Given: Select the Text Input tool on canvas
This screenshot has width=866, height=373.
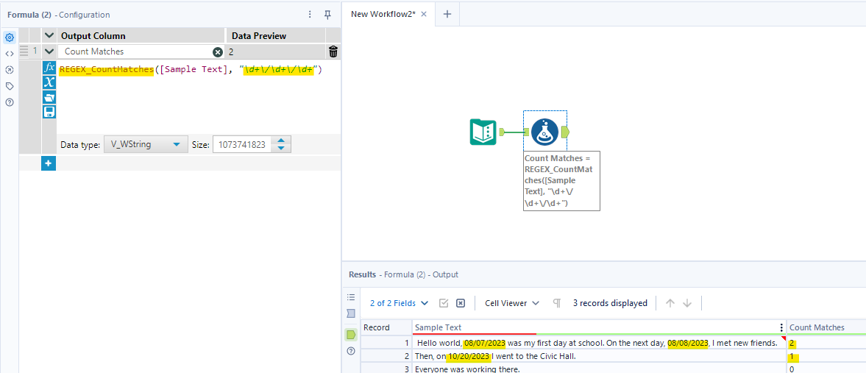Looking at the screenshot, I should pos(483,132).
